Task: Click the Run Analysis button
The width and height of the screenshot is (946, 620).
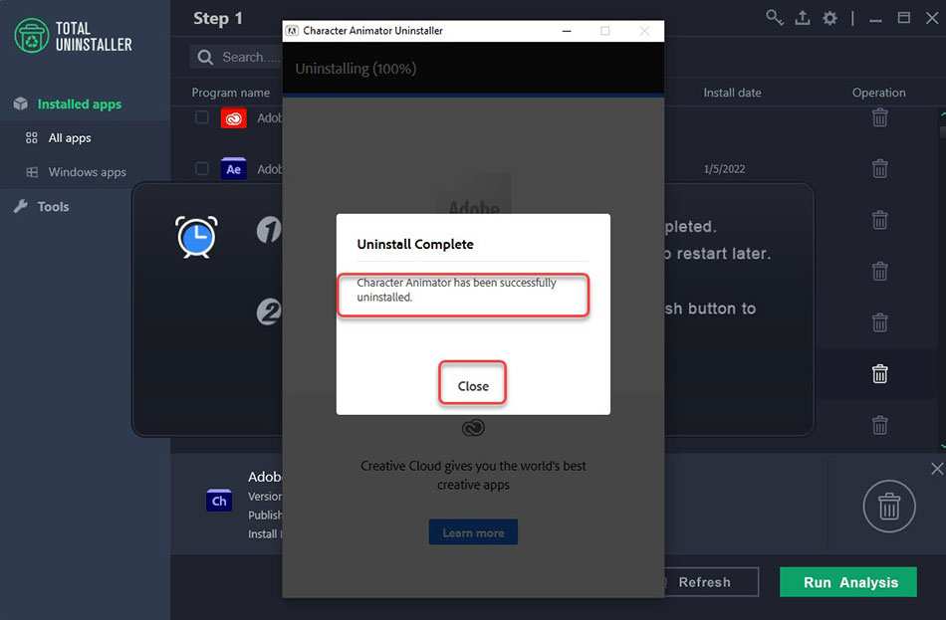Action: (847, 581)
